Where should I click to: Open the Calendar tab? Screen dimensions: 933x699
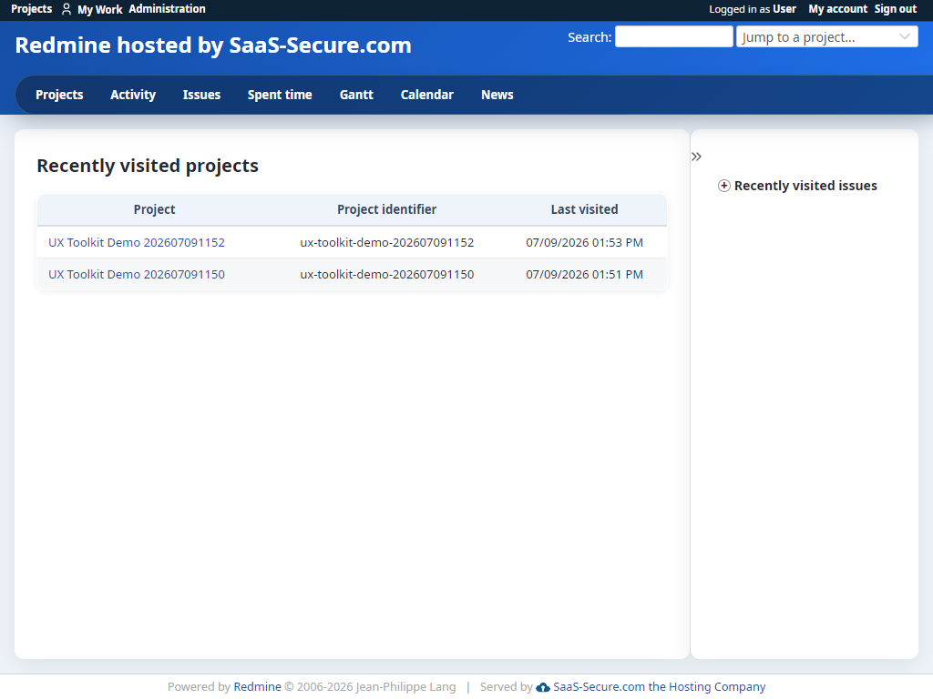click(426, 95)
